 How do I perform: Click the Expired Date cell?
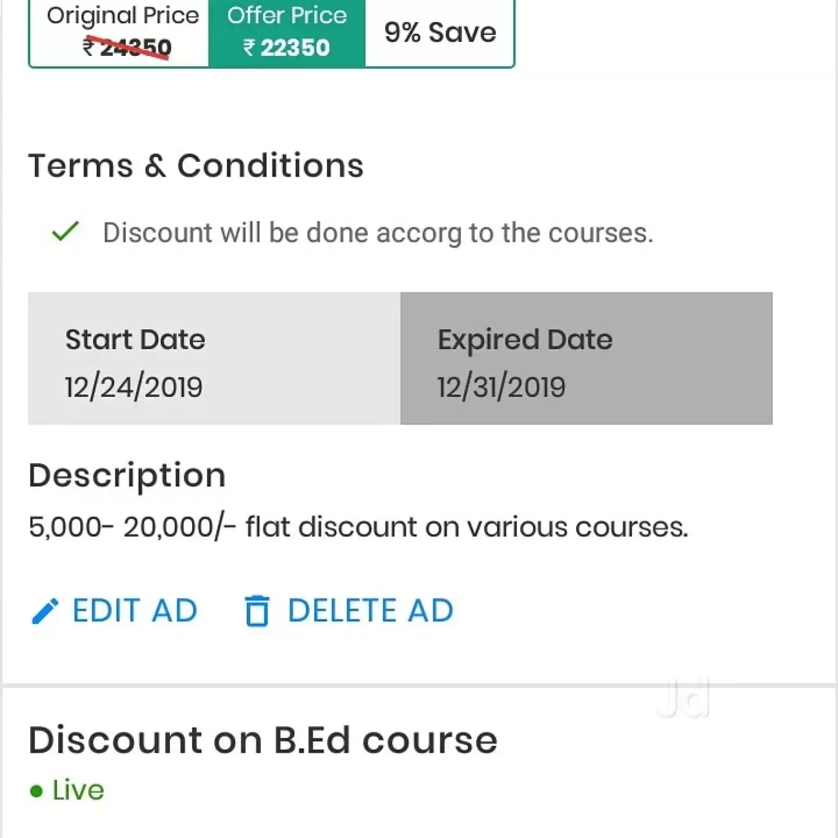[x=586, y=358]
